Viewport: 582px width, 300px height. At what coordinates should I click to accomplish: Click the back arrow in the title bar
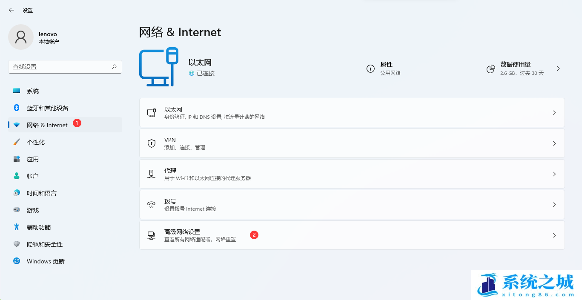pyautogui.click(x=11, y=10)
